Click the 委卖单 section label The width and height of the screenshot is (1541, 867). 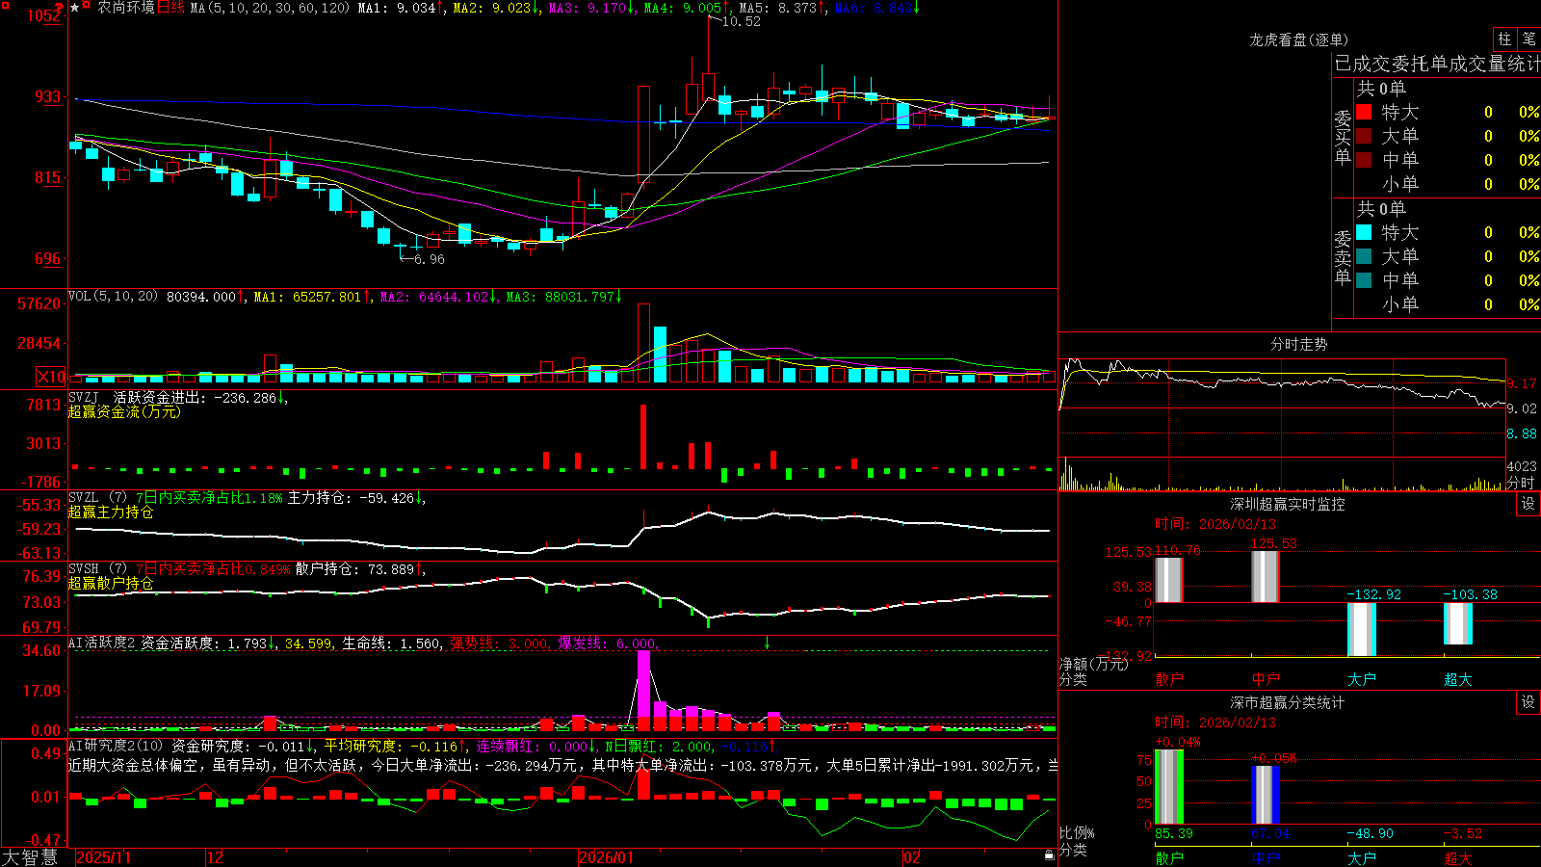point(1343,257)
